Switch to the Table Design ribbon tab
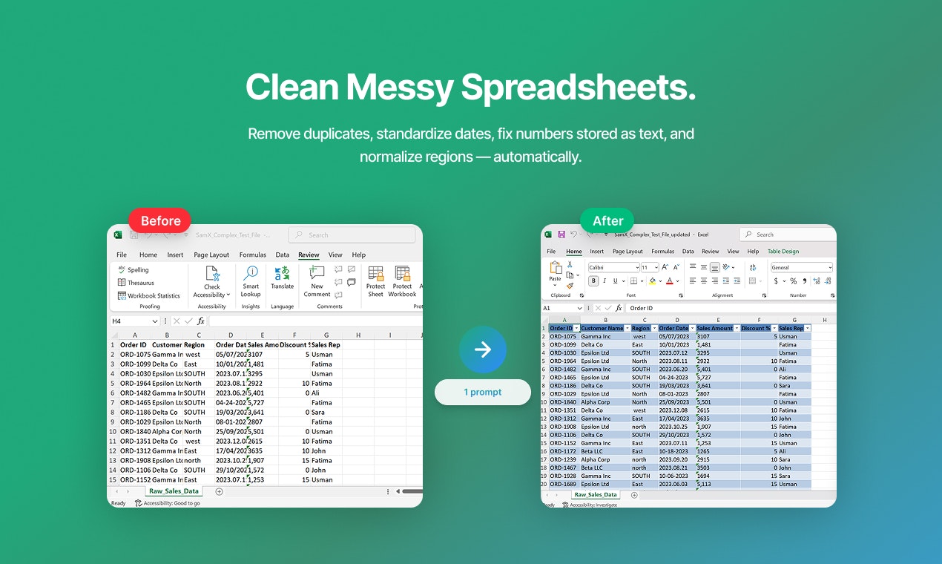Image resolution: width=942 pixels, height=564 pixels. click(x=782, y=252)
